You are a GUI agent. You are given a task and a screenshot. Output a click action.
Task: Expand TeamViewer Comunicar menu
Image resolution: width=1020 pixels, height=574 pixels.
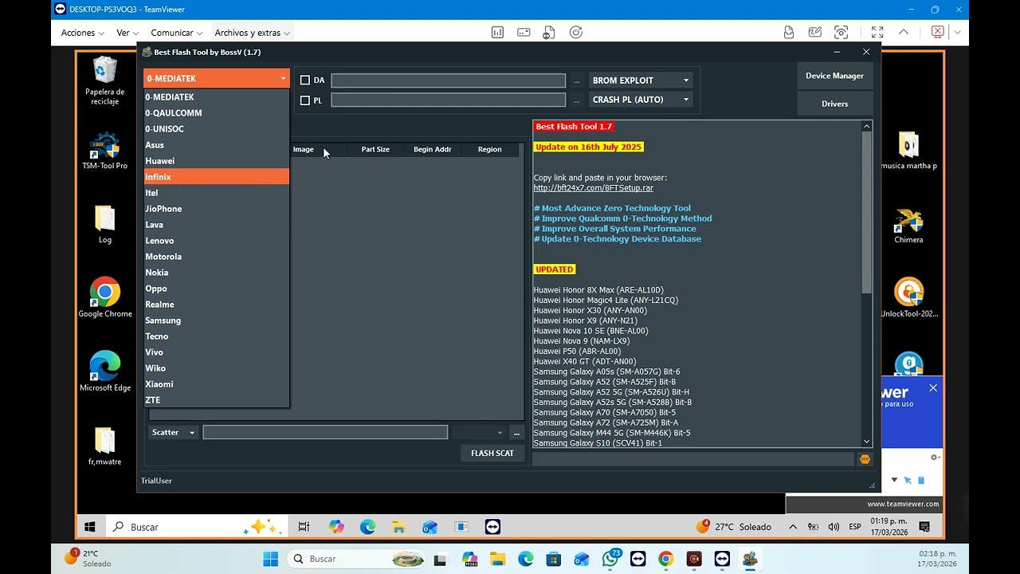click(176, 33)
